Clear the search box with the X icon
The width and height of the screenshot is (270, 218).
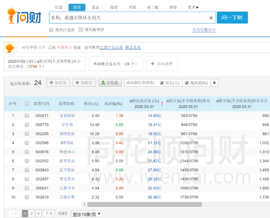[x=211, y=18]
